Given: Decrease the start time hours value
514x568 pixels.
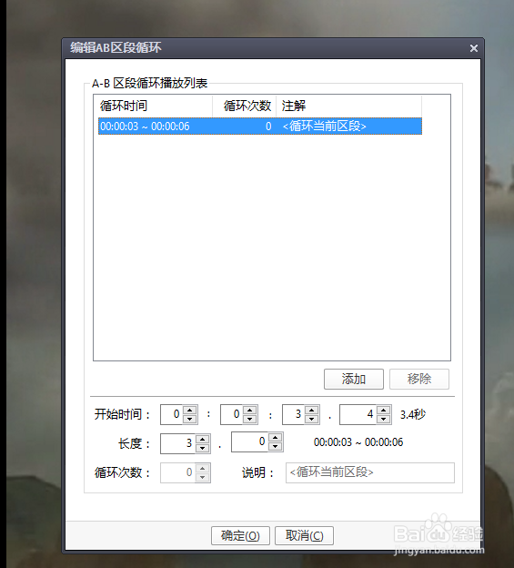Looking at the screenshot, I should tap(189, 419).
